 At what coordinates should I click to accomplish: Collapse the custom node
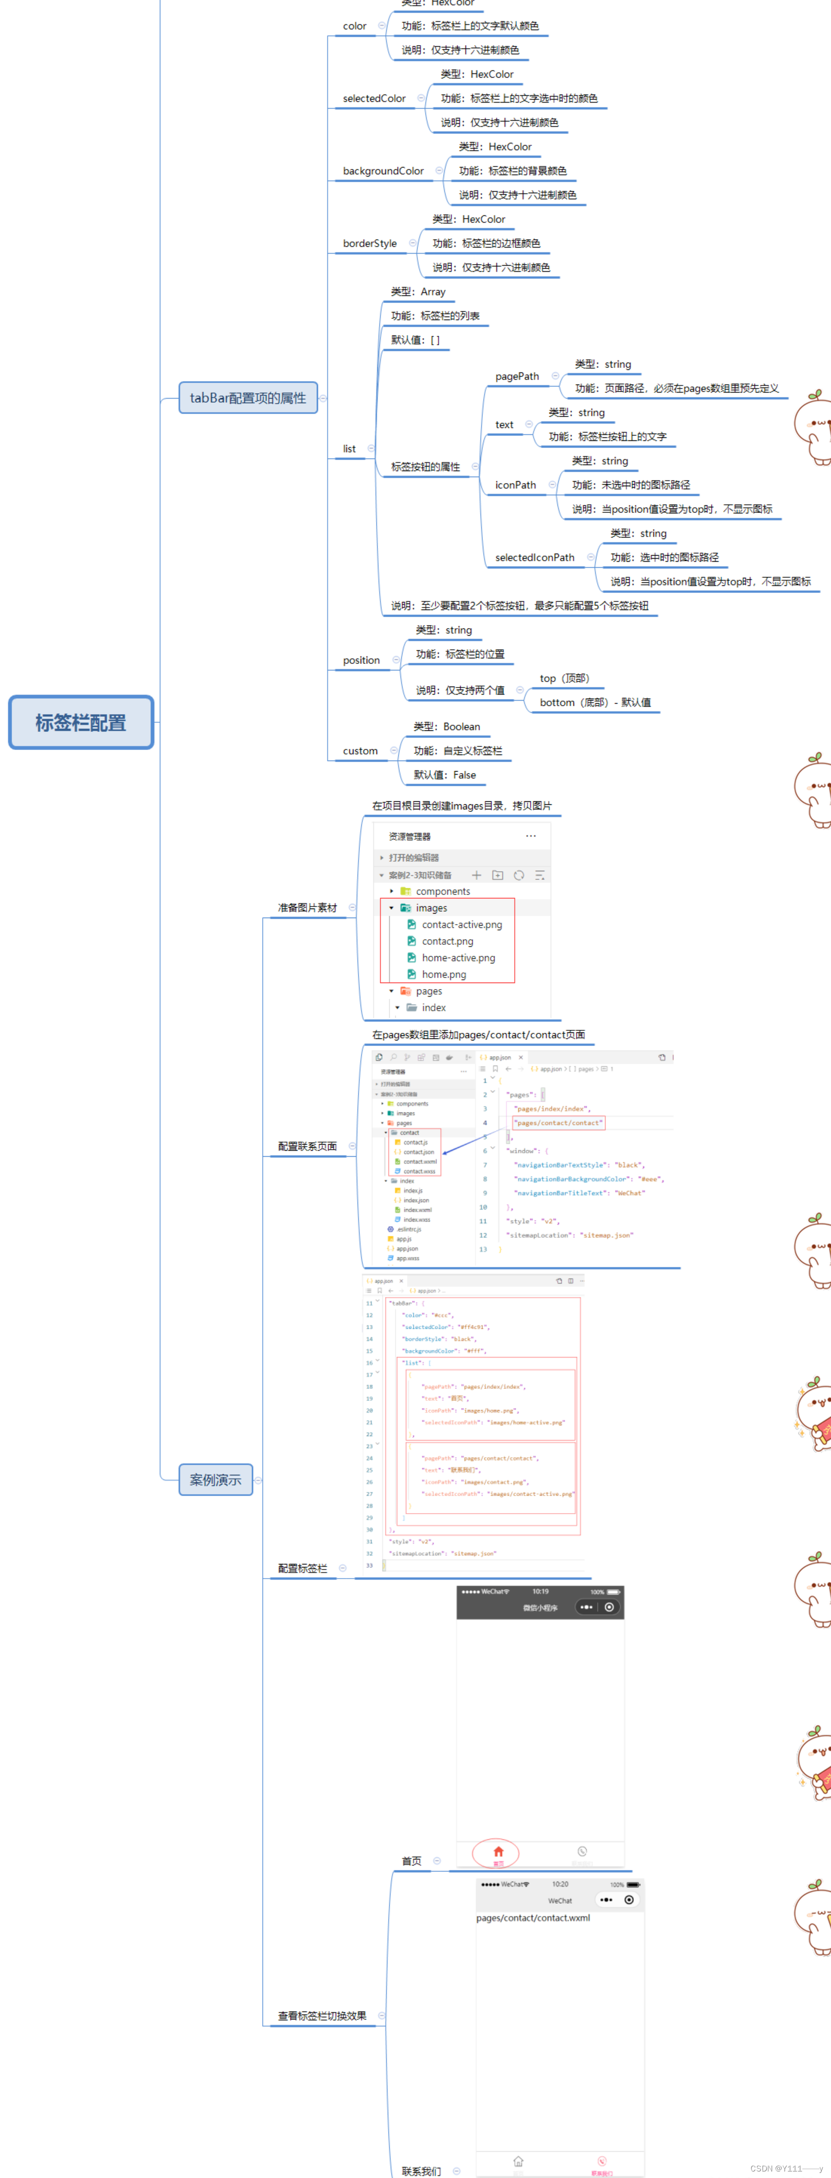coord(394,750)
